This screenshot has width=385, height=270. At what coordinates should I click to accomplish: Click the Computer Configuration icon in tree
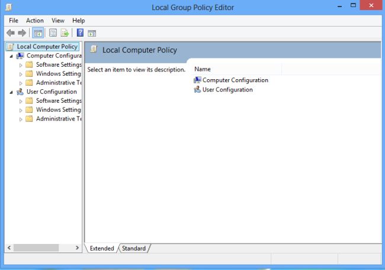point(20,56)
